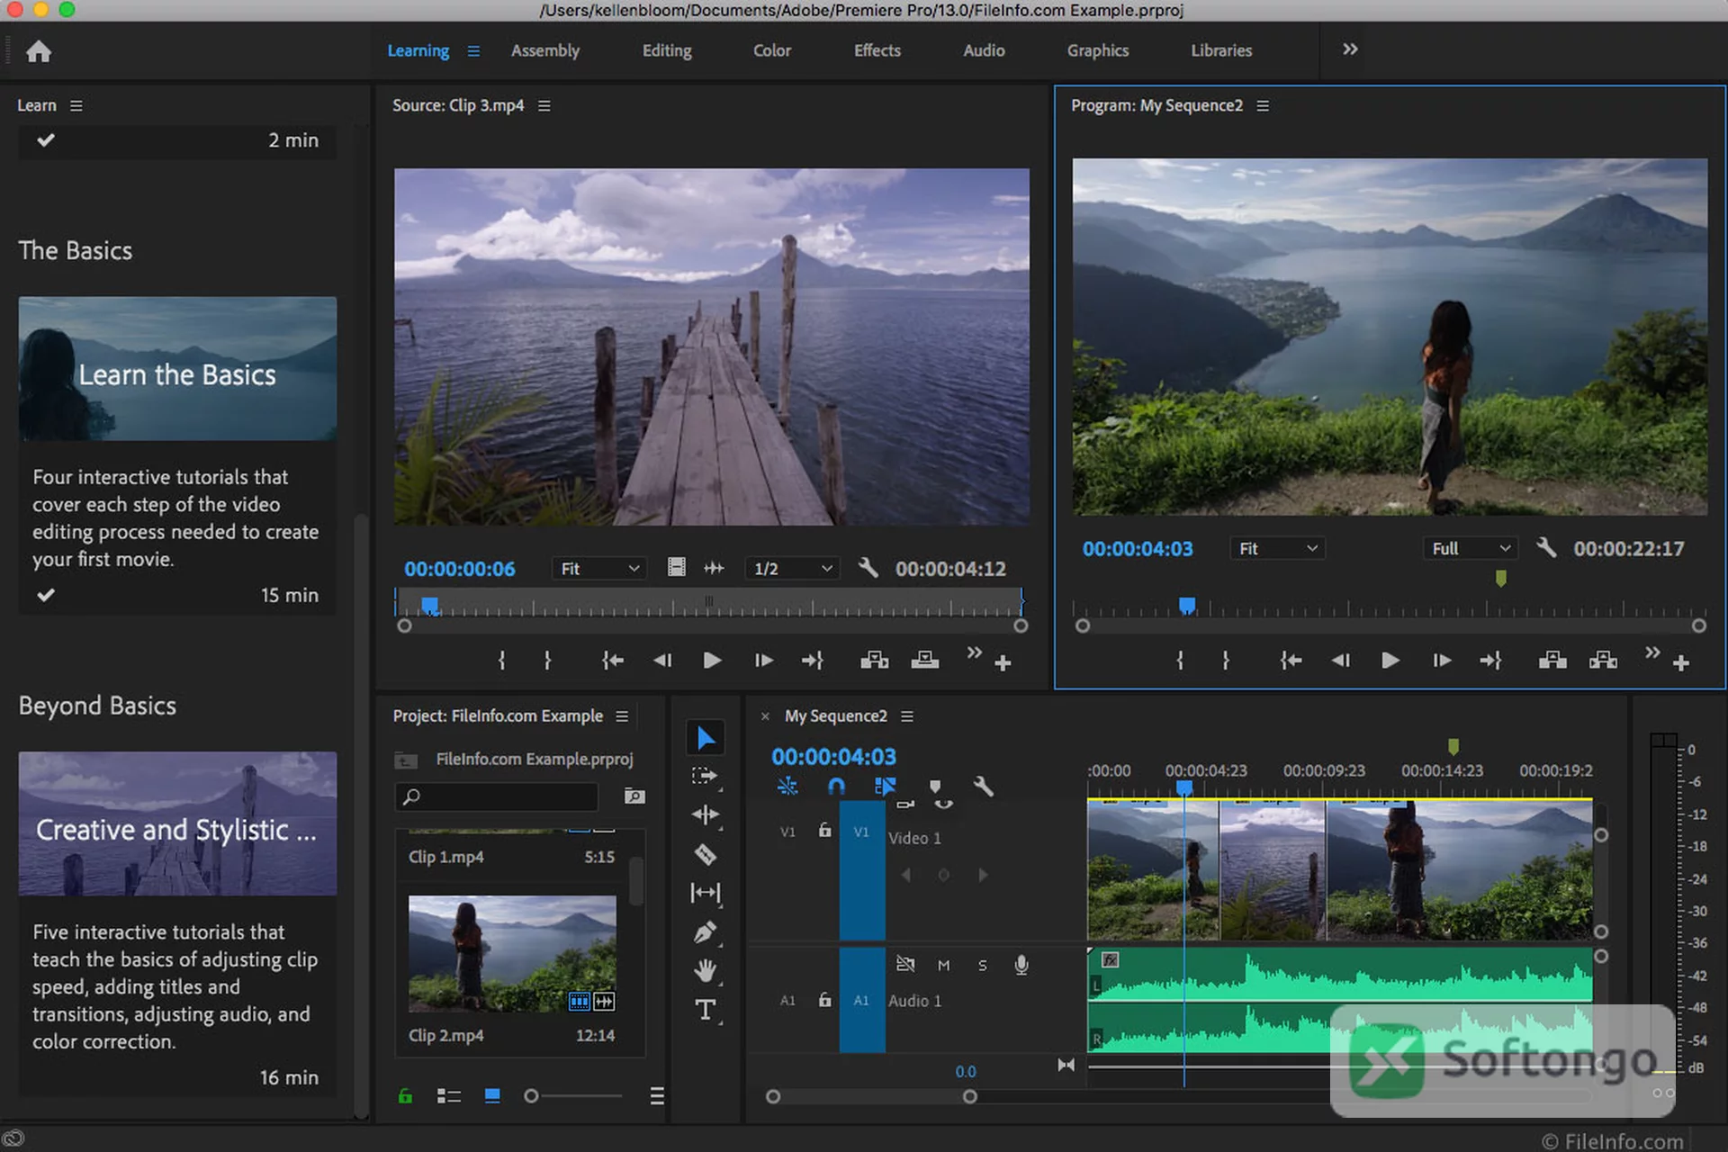This screenshot has width=1728, height=1152.
Task: Open timeline display settings wrench
Action: click(x=983, y=787)
